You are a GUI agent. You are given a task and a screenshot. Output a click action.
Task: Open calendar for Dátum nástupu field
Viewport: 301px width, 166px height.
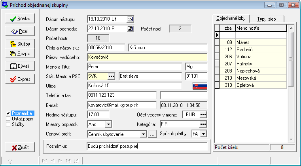pyautogui.click(x=130, y=19)
